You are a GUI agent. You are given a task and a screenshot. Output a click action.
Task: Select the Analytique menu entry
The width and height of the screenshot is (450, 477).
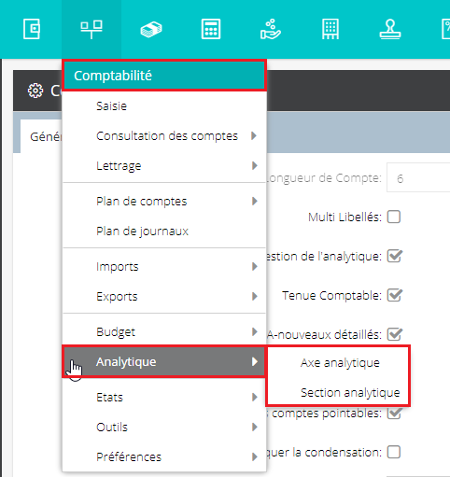[164, 361]
